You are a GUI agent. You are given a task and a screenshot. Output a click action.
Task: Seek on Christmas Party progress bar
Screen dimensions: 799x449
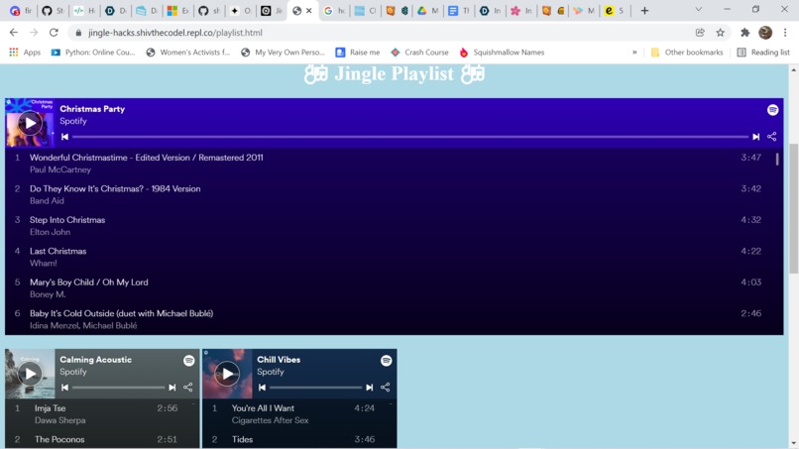(x=410, y=137)
